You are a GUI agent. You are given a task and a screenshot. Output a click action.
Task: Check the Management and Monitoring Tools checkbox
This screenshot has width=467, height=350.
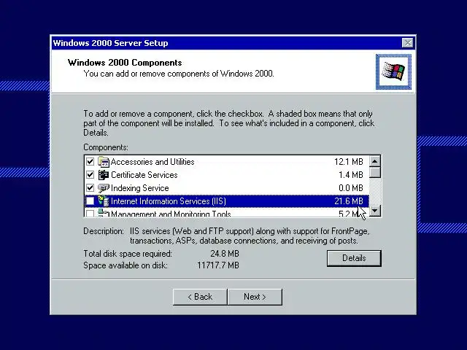(90, 213)
